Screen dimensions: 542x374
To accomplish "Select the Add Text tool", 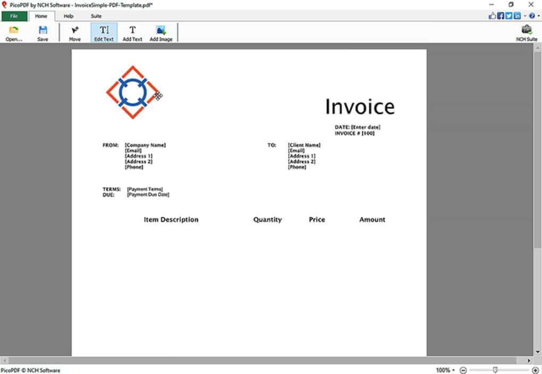I will [x=132, y=32].
